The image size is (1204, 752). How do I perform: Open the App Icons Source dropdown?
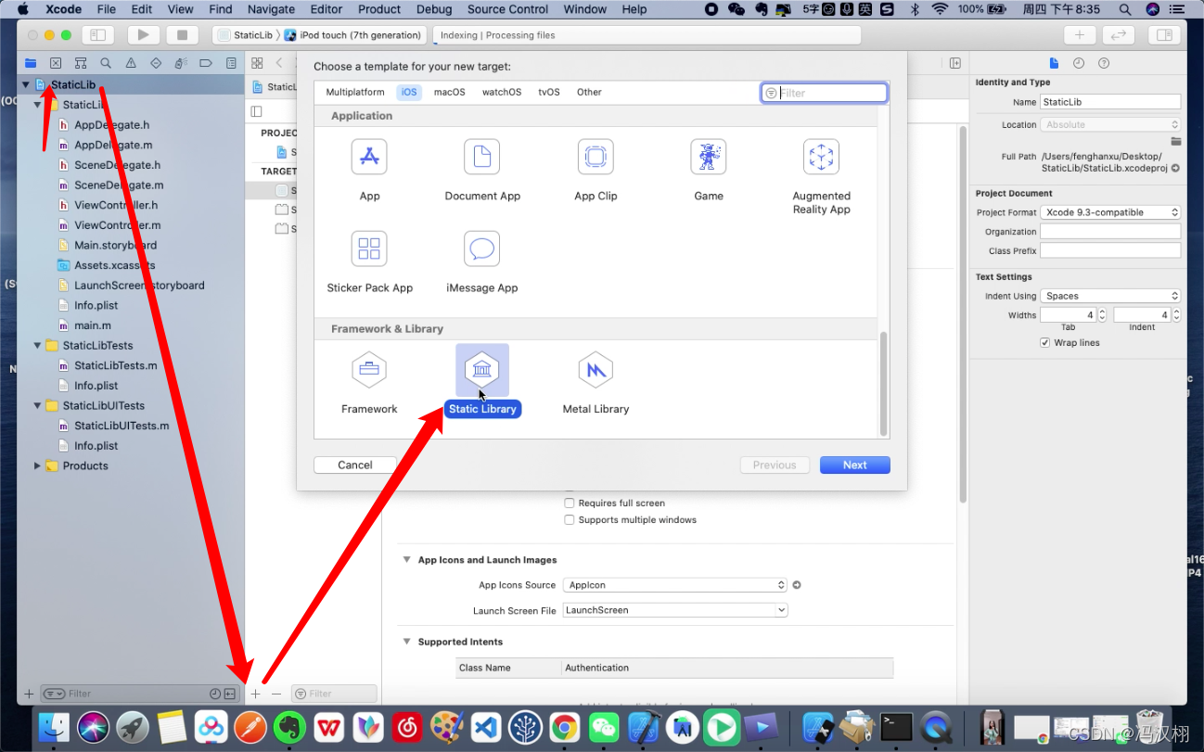675,585
